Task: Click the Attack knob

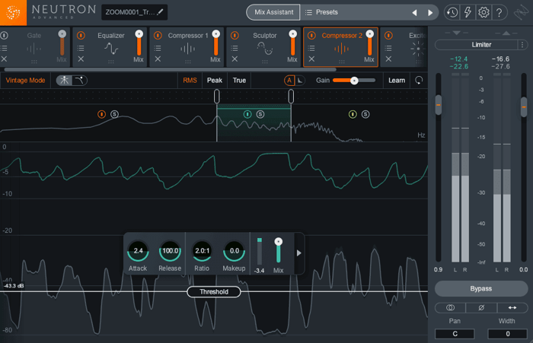Action: (138, 251)
